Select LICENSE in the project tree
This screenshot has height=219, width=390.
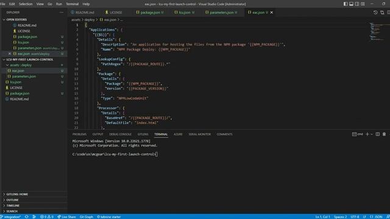34,88
